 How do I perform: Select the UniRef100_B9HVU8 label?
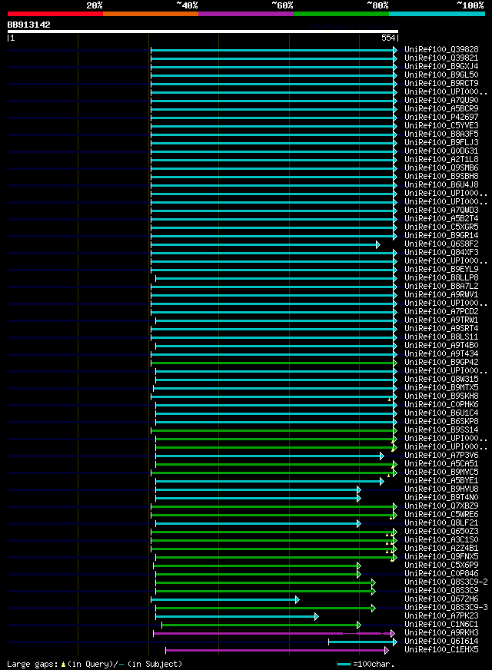(441, 489)
